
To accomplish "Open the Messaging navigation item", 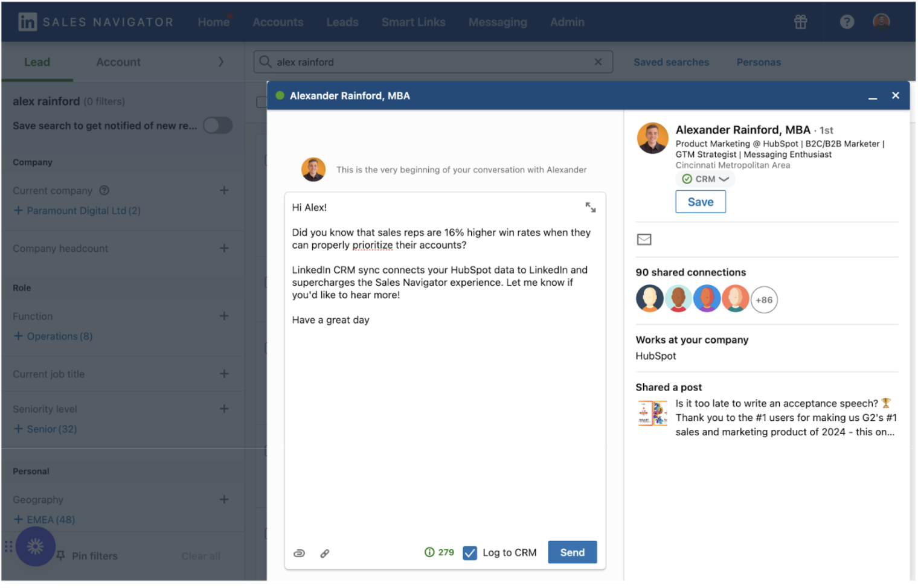I will pyautogui.click(x=498, y=22).
